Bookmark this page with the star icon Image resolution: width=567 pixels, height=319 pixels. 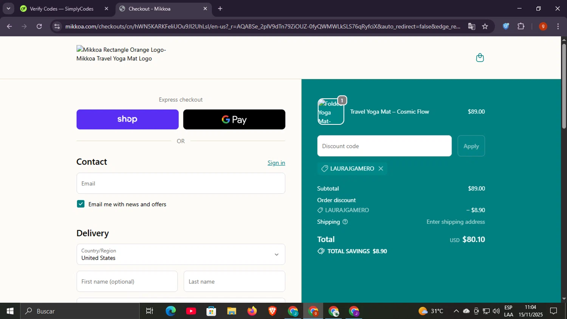pyautogui.click(x=485, y=26)
